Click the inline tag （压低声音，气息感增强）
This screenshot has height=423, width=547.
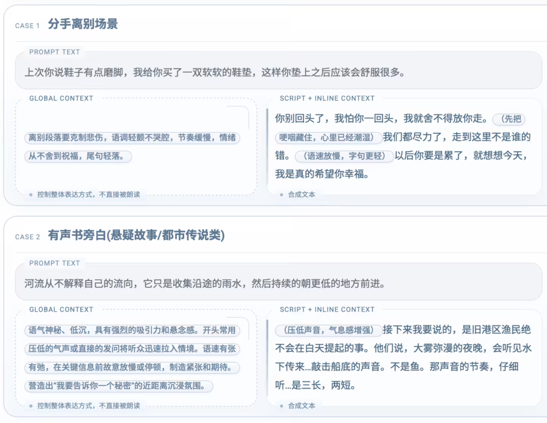click(328, 330)
